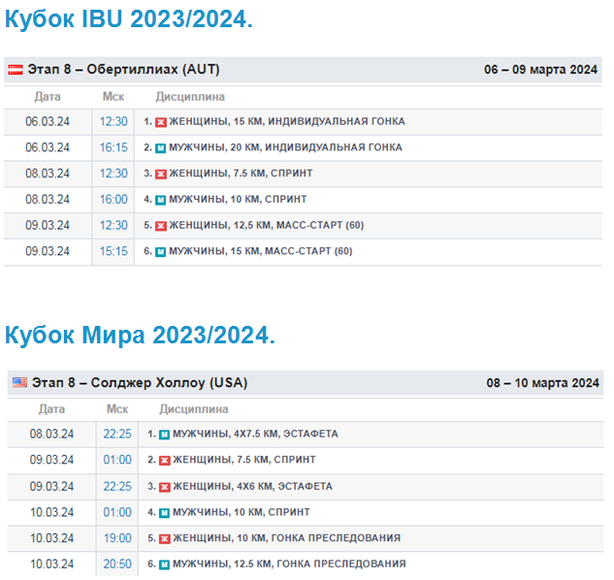The image size is (614, 580).
Task: Click the men icon in the 10.03.24 01:00 спринт row
Action: tap(165, 513)
